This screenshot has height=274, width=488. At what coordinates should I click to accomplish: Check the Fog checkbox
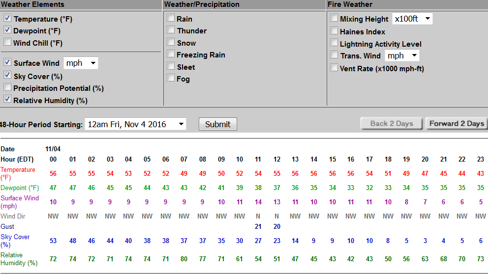171,78
